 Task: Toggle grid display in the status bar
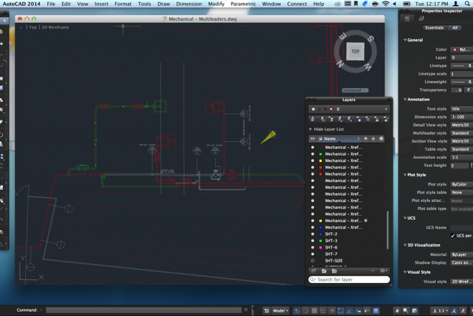click(314, 310)
